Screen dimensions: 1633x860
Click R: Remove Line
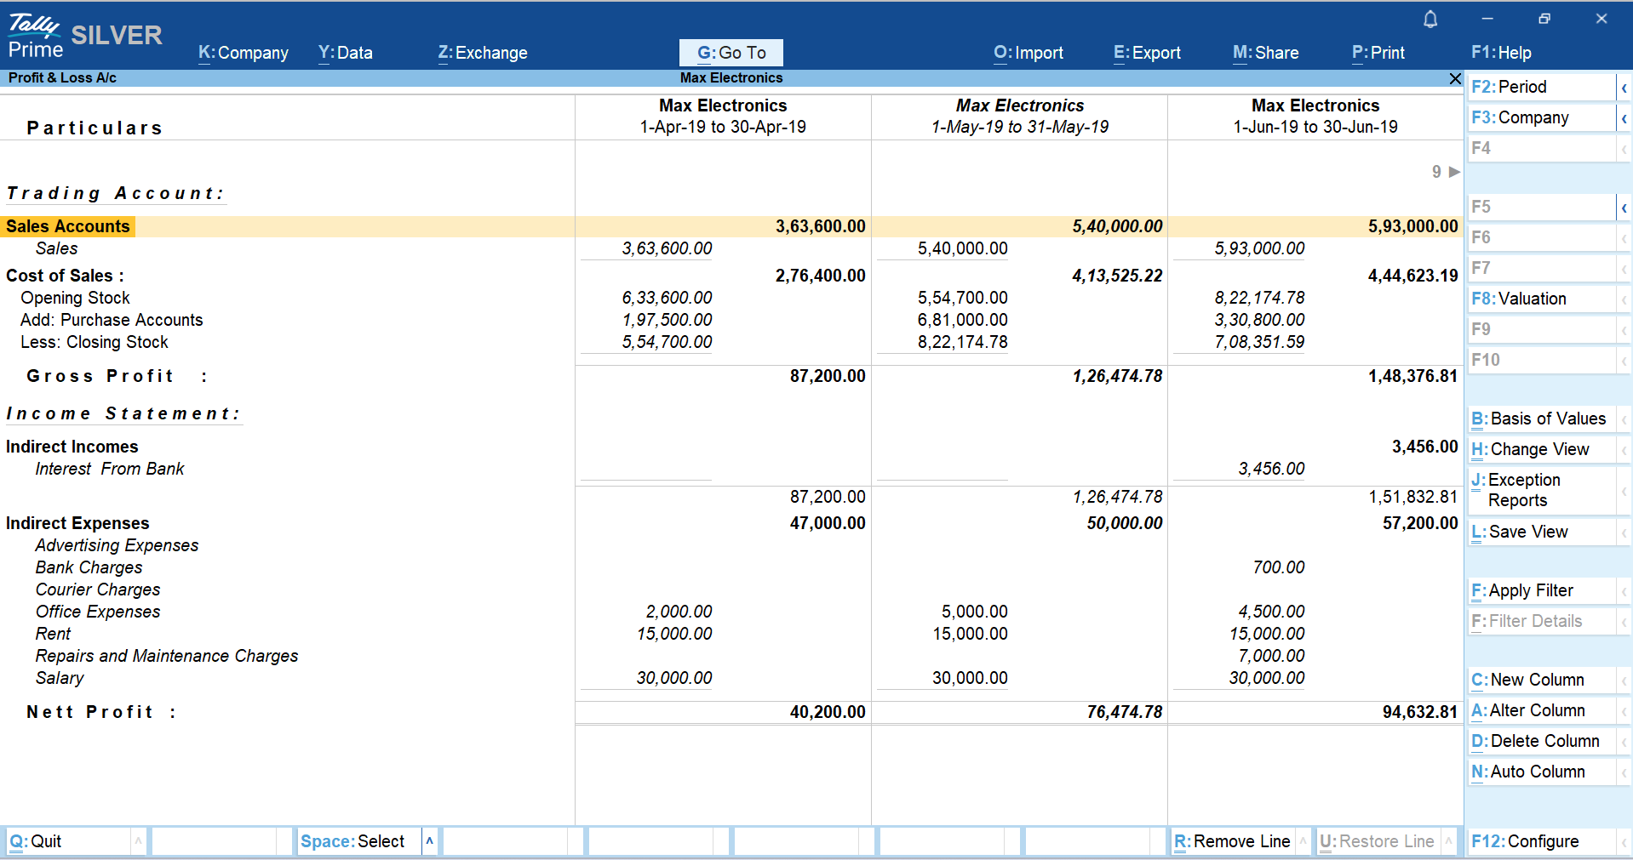point(1233,841)
